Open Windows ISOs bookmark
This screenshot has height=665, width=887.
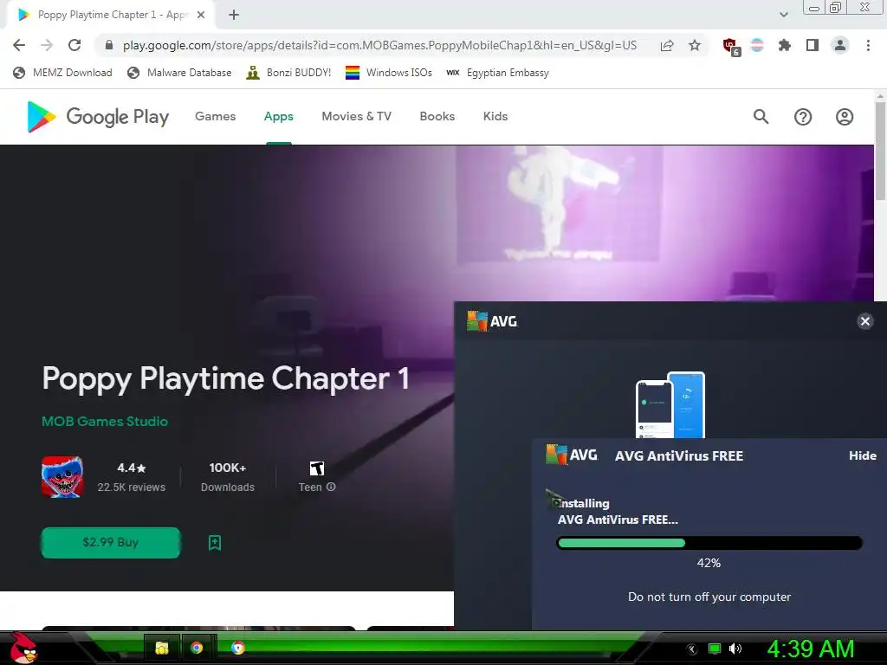[x=389, y=73]
